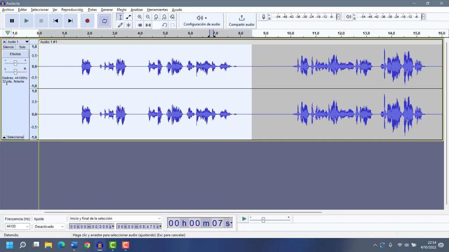This screenshot has width=449, height=252.
Task: Open the Windows Start menu
Action: [9, 245]
